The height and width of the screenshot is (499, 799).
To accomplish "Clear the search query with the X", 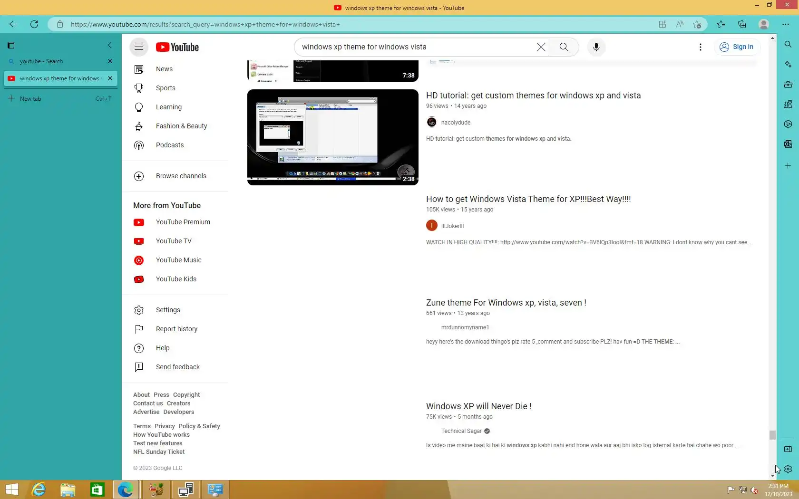I will pos(541,47).
